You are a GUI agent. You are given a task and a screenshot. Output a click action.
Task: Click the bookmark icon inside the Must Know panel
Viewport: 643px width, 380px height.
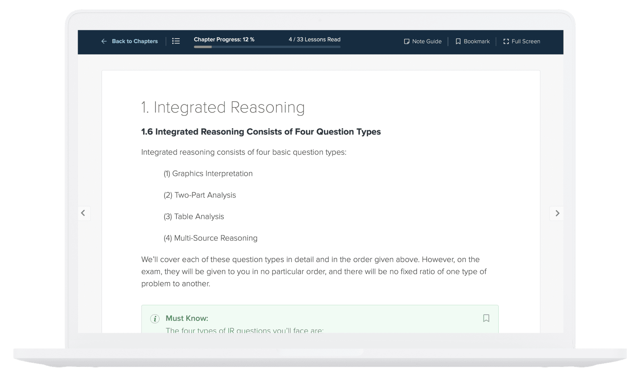[x=486, y=318]
